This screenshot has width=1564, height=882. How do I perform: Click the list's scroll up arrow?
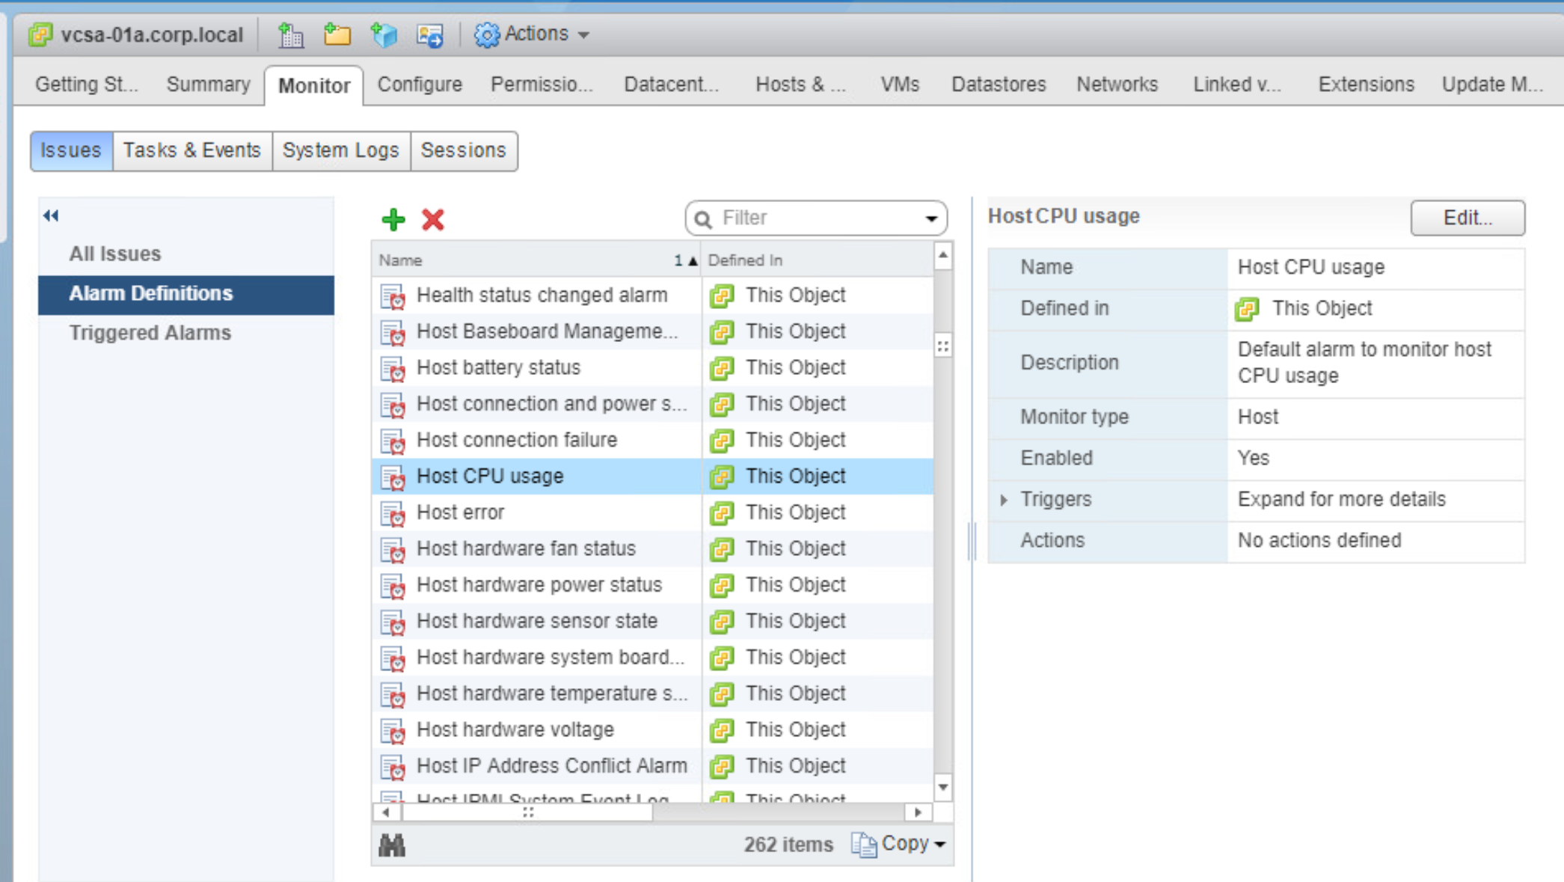tap(943, 257)
